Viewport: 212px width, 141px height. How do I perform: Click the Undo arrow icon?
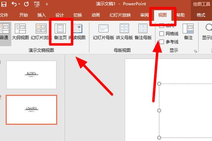(x=14, y=4)
